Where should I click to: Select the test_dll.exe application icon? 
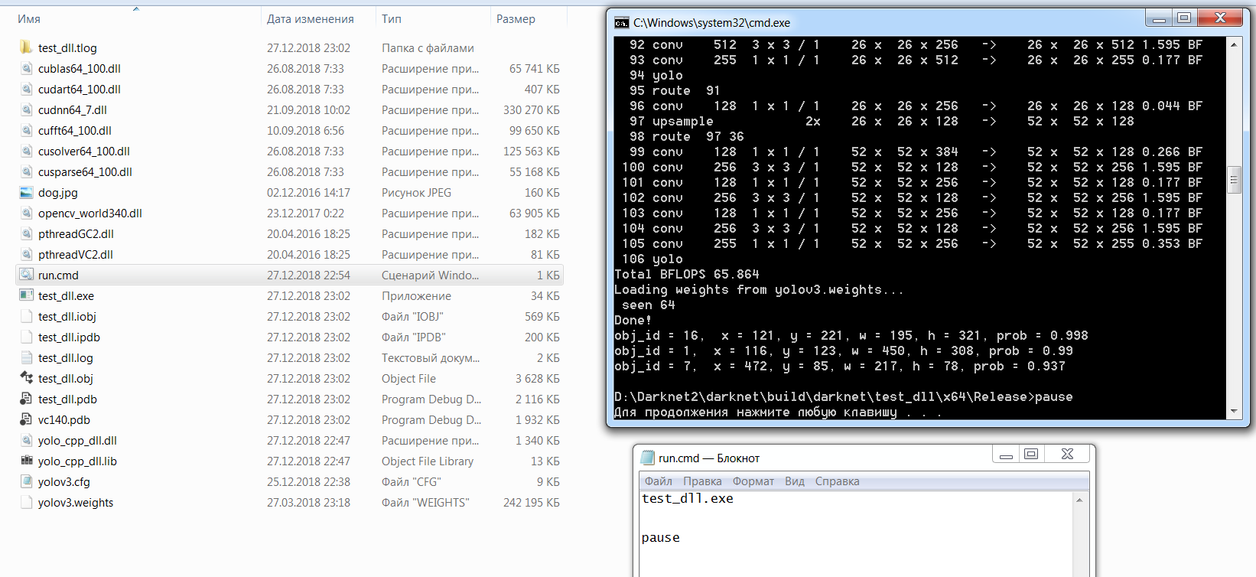pyautogui.click(x=26, y=295)
